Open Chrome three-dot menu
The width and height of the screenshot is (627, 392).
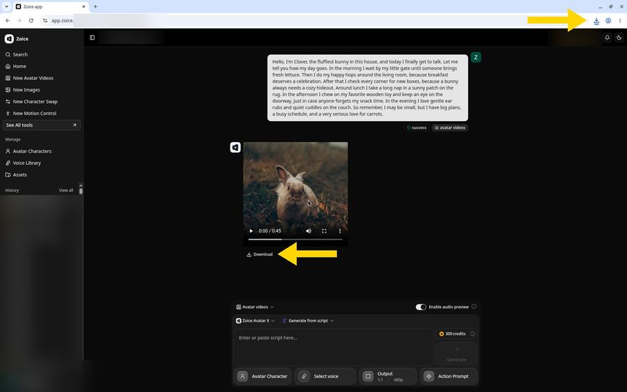pos(620,21)
